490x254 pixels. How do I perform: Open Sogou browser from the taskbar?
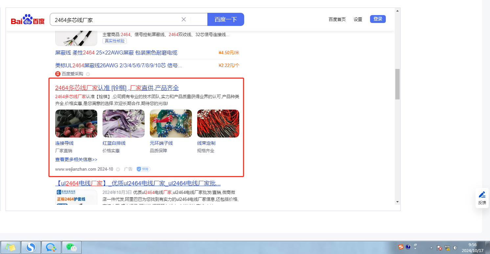click(x=31, y=247)
